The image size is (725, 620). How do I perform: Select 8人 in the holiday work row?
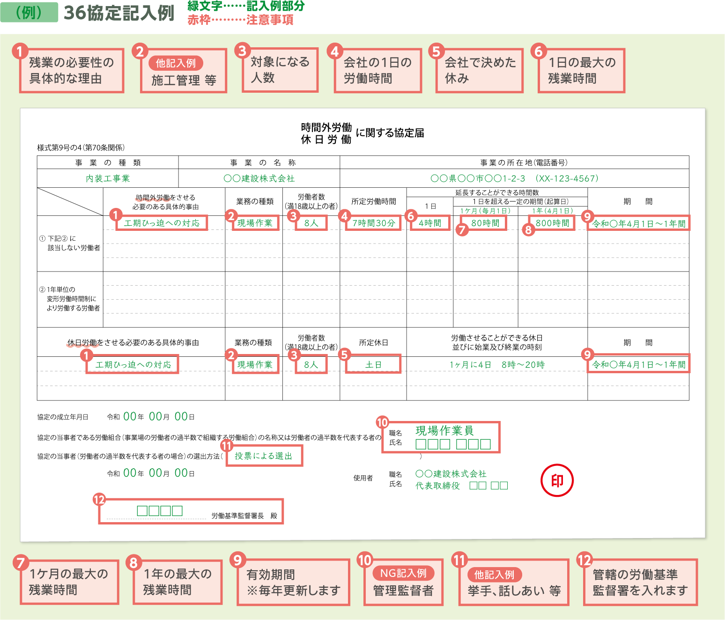(x=311, y=364)
